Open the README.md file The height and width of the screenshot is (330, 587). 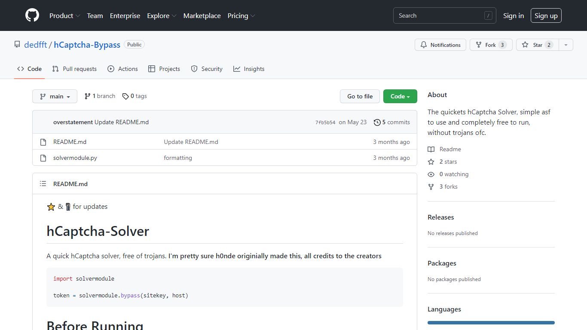70,142
